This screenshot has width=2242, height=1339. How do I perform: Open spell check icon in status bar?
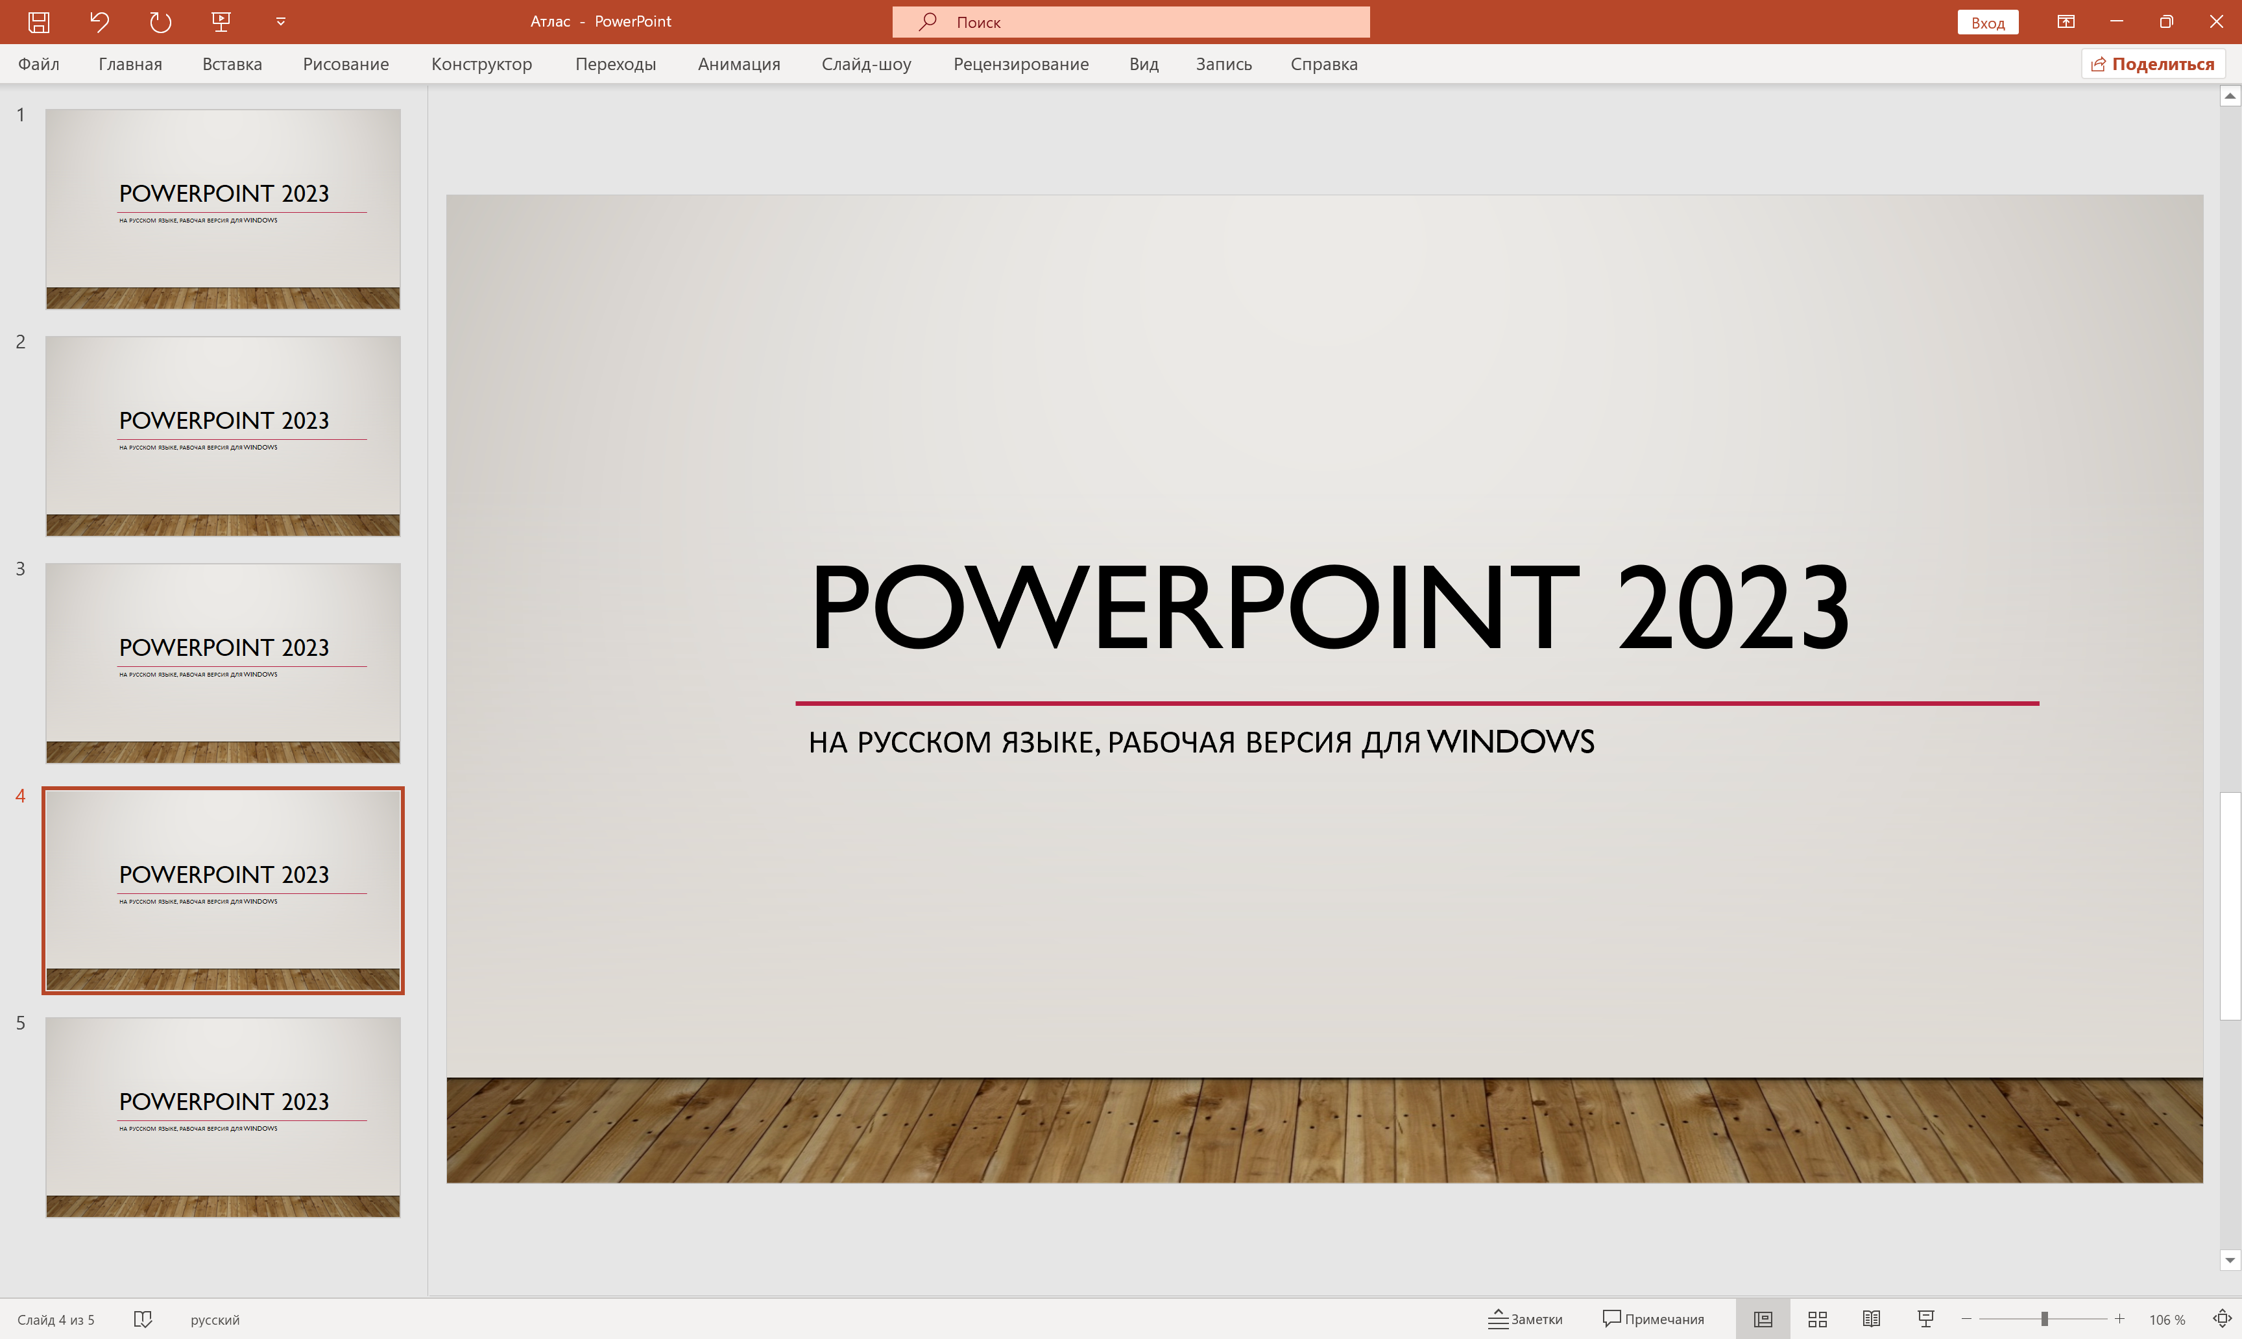point(143,1319)
